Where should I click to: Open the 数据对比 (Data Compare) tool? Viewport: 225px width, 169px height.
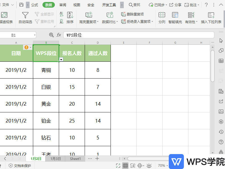(110, 17)
